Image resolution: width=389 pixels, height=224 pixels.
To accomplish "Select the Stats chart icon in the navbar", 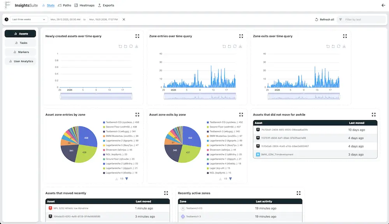I will 44,5.
